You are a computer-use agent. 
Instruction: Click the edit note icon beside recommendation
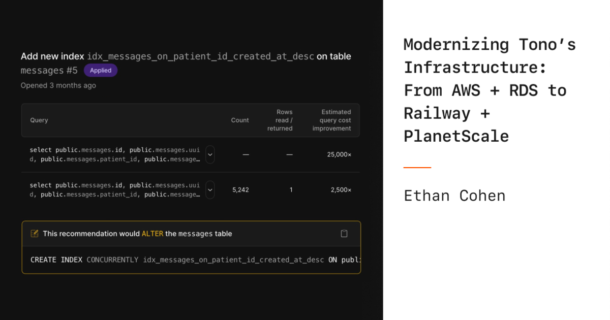point(35,234)
